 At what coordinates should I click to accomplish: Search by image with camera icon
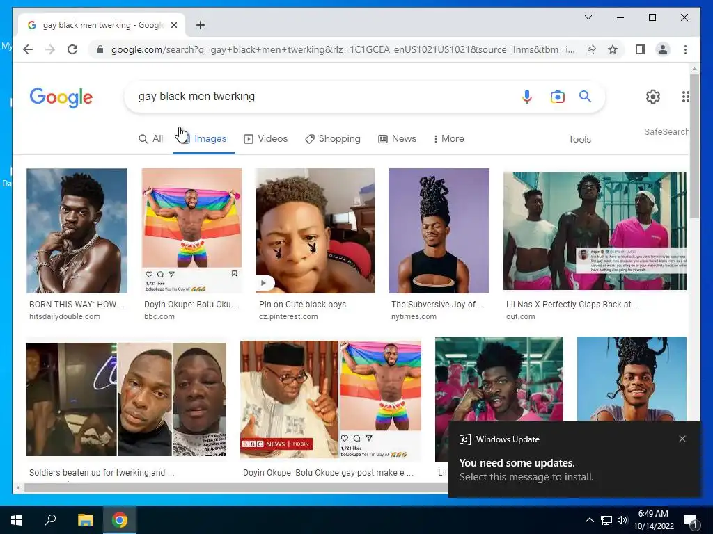pyautogui.click(x=558, y=97)
